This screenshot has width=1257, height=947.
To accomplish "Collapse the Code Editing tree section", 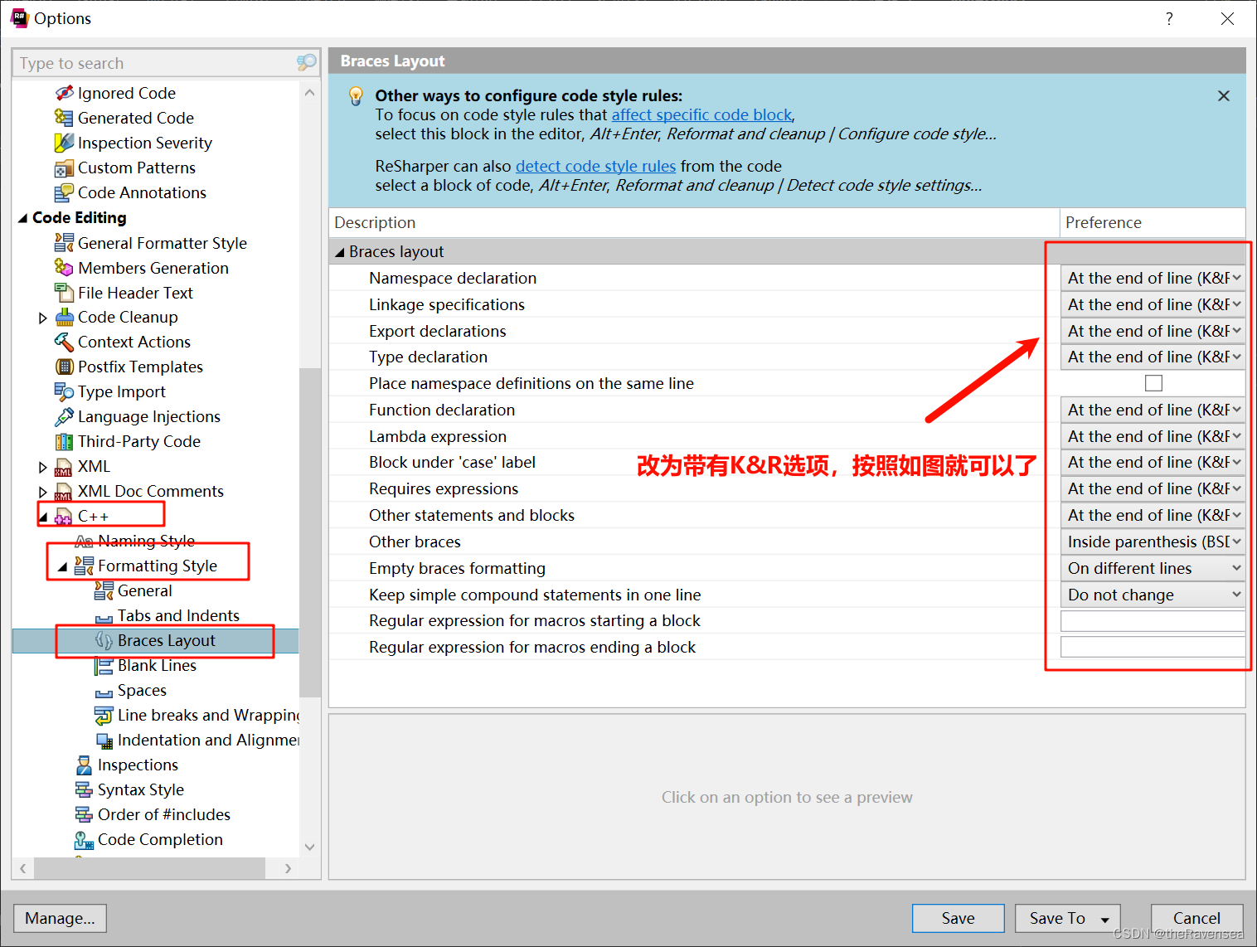I will pyautogui.click(x=22, y=218).
